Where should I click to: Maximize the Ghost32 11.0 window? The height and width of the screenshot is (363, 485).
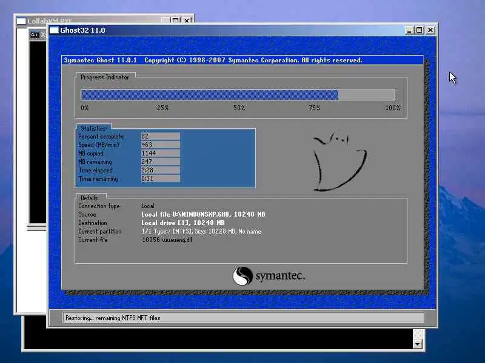coord(420,30)
